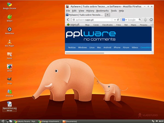
Task: Click the pplware no comments logo
Action: (91, 36)
